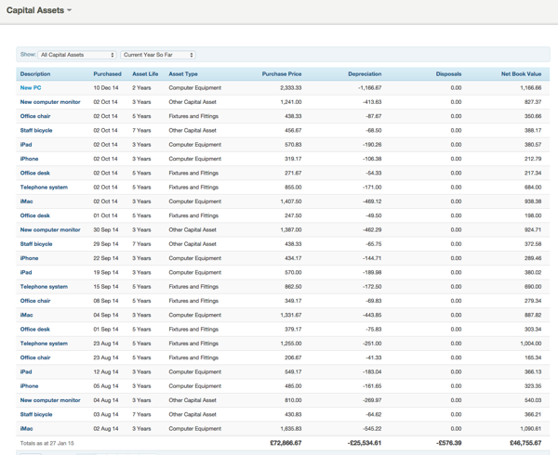Expand the All Capital Assets filter dropdown

[x=77, y=55]
